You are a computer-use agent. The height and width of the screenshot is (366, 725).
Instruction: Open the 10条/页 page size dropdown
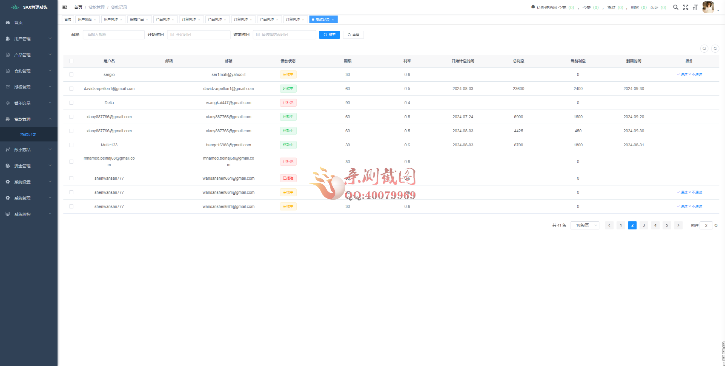585,225
